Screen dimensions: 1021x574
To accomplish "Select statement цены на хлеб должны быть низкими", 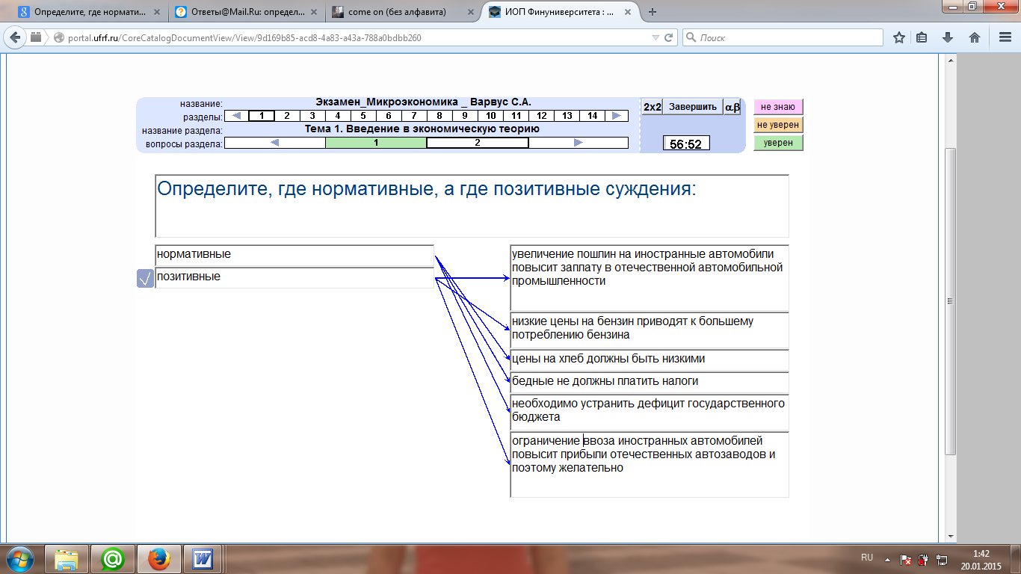I will pyautogui.click(x=650, y=359).
